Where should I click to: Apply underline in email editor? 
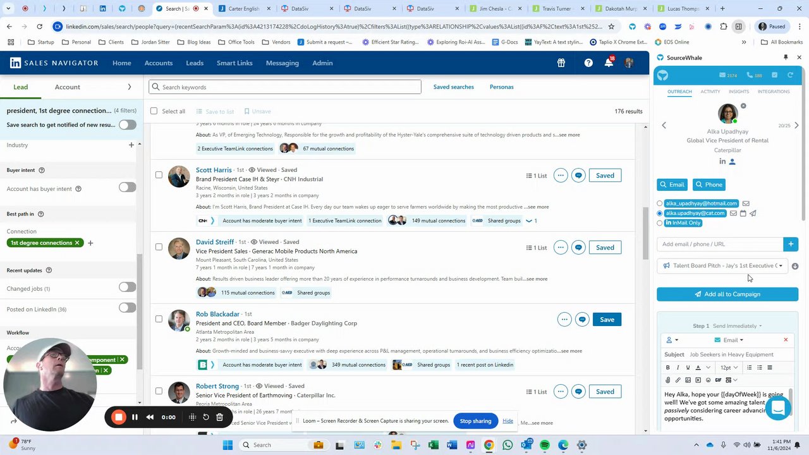pos(688,367)
